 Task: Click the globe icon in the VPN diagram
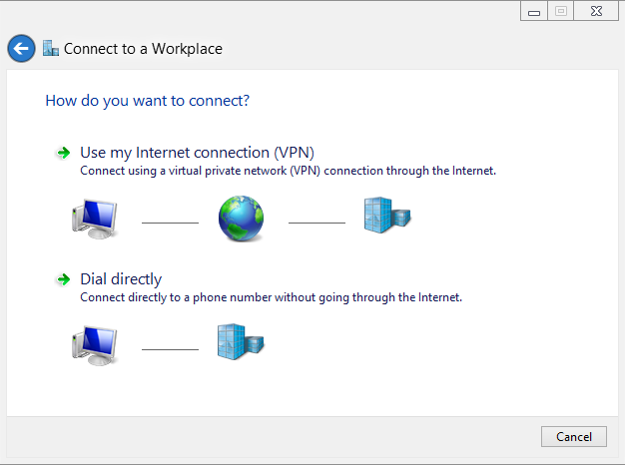pyautogui.click(x=242, y=218)
